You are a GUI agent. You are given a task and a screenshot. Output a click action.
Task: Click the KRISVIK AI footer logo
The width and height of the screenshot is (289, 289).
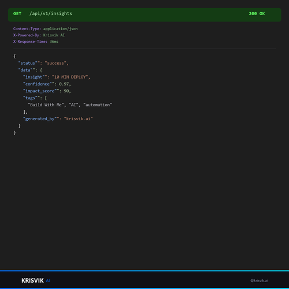tap(36, 280)
